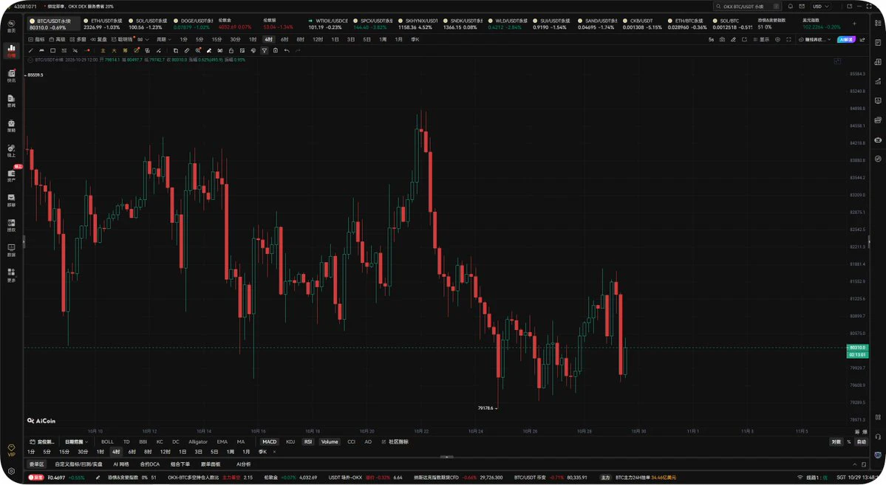Add a new ticker tab with plus
Image resolution: width=886 pixels, height=485 pixels.
[854, 24]
